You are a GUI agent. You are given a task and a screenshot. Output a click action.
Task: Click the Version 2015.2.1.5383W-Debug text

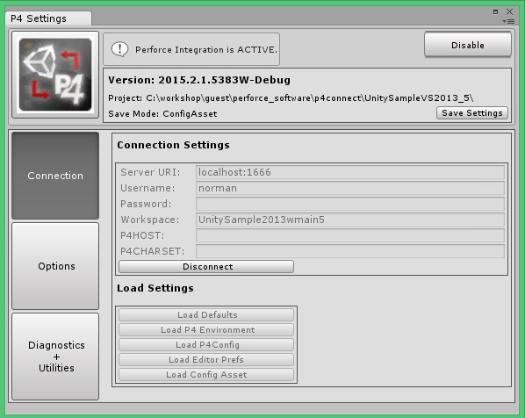[199, 80]
